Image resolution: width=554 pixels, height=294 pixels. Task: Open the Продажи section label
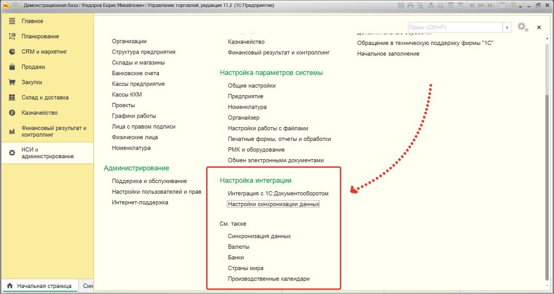coord(33,67)
